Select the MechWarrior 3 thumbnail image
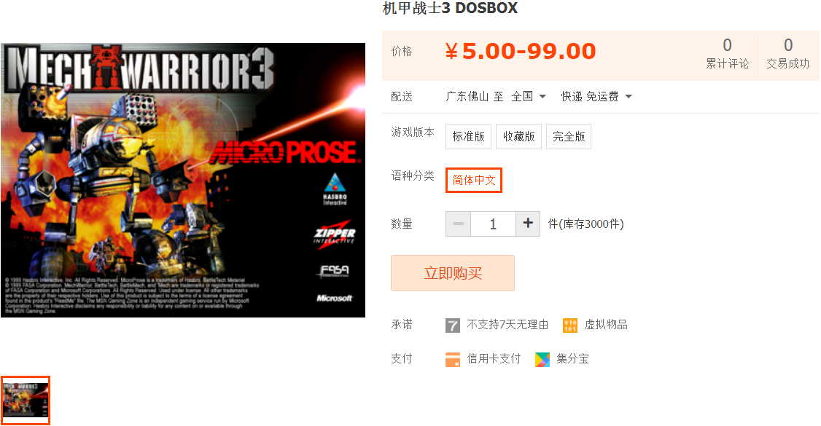821x426 pixels. pyautogui.click(x=25, y=401)
